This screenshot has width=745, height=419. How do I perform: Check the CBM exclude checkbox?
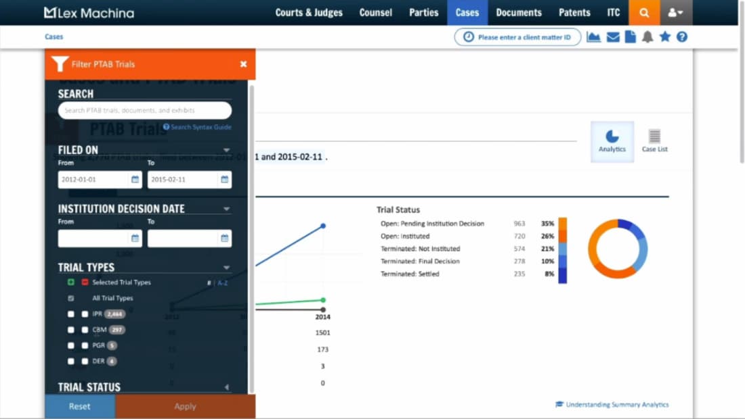[x=85, y=330]
